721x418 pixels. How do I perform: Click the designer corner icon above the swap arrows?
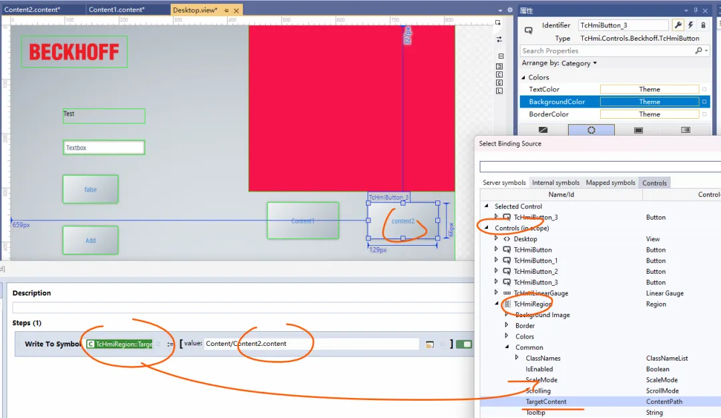click(x=498, y=23)
